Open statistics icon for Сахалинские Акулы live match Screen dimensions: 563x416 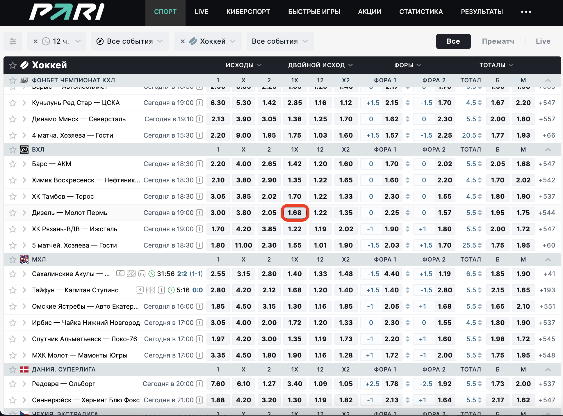point(142,274)
